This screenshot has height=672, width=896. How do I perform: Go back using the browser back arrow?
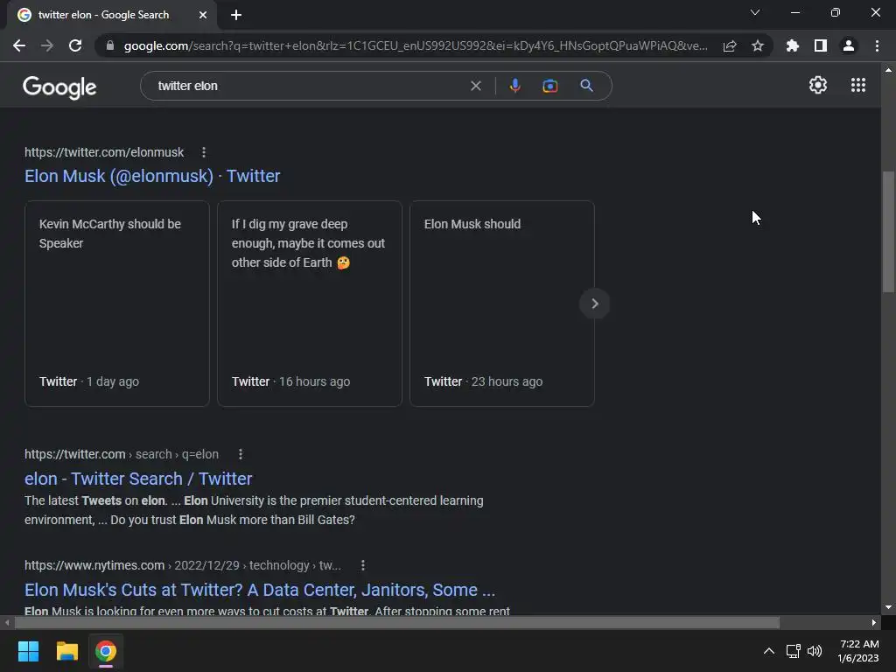pos(19,45)
